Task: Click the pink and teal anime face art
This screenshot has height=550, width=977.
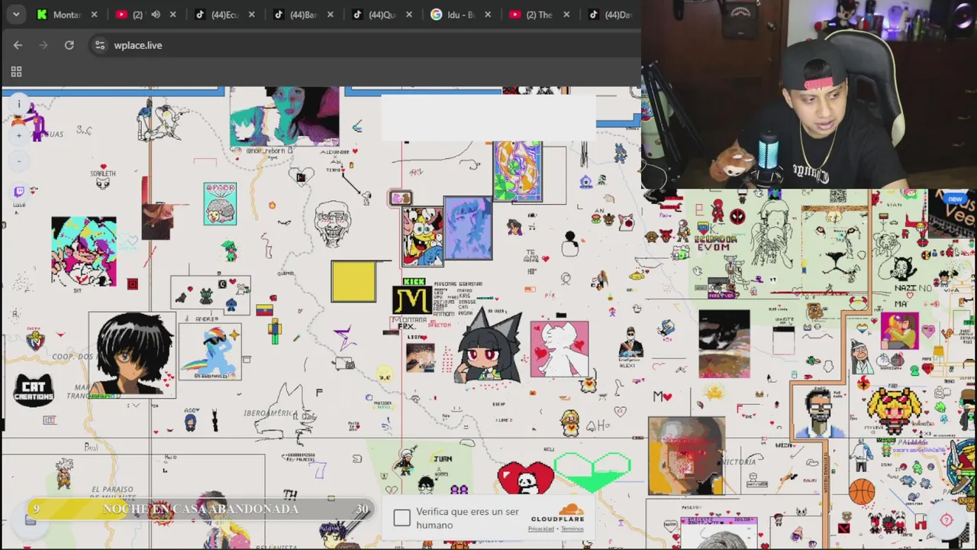Action: (x=84, y=251)
